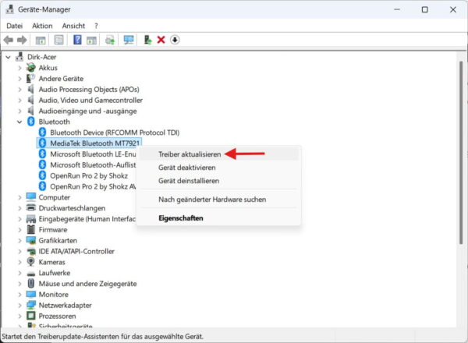The image size is (468, 343).
Task: Click the monitor-shaped toolbar icon
Action: (x=129, y=40)
